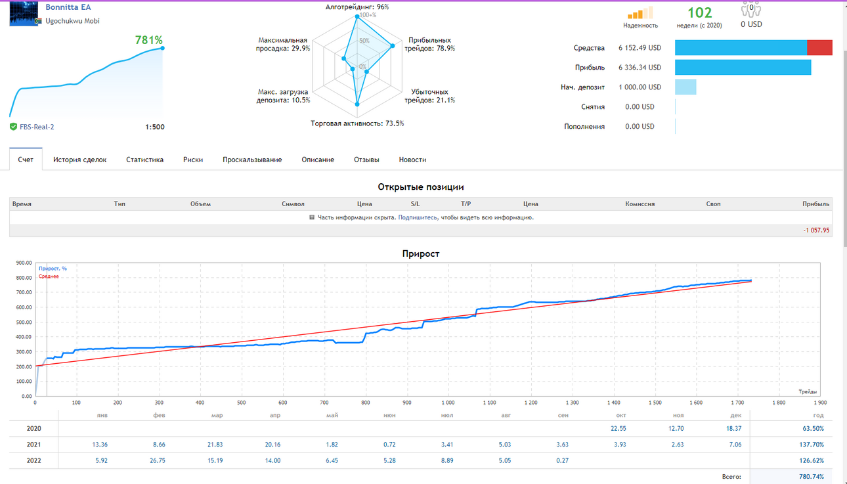Click the overall total 780.74%
Image resolution: width=847 pixels, height=484 pixels.
coord(812,477)
